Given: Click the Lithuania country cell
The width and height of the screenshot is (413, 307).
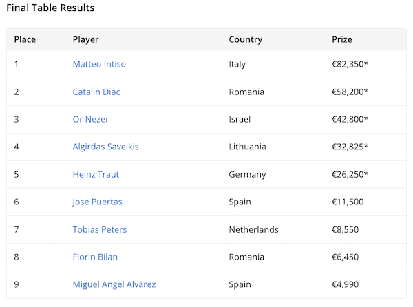Looking at the screenshot, I should (247, 147).
